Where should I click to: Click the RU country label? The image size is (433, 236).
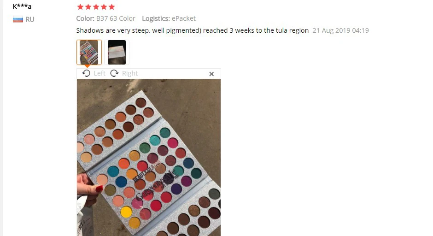pyautogui.click(x=30, y=19)
